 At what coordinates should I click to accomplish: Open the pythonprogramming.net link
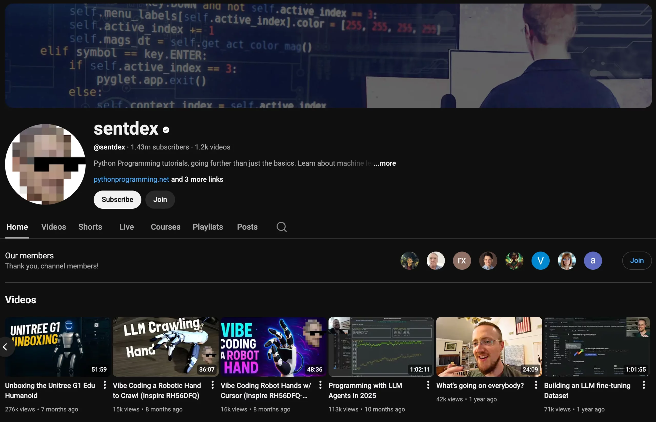131,179
